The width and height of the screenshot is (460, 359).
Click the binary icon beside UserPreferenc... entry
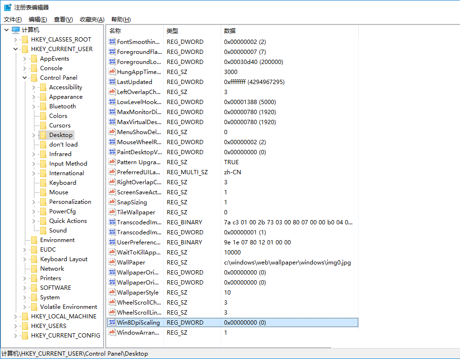pyautogui.click(x=112, y=243)
